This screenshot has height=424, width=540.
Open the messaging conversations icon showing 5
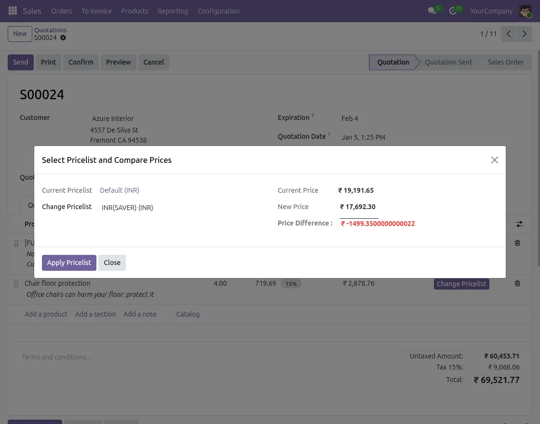point(432,11)
